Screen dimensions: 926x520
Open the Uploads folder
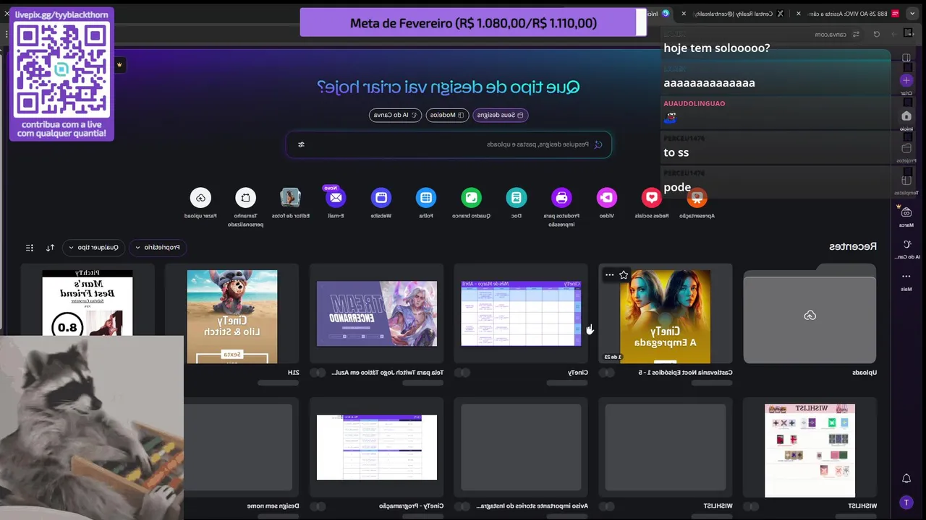tap(810, 314)
